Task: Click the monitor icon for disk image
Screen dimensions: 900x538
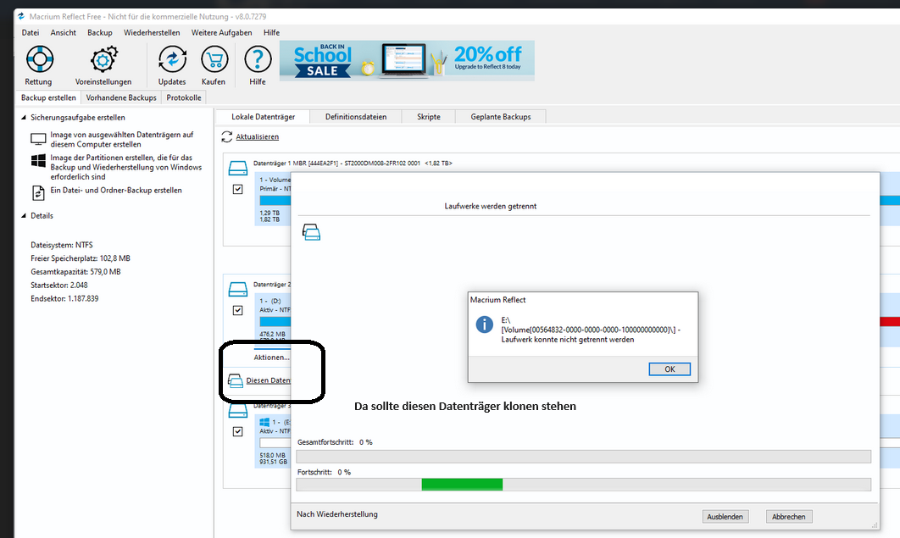Action: point(38,140)
